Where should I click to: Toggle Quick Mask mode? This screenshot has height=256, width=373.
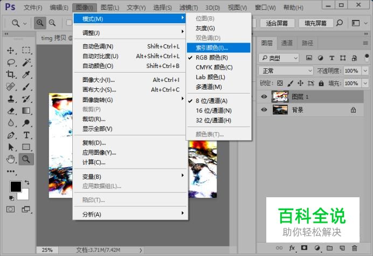coord(10,209)
